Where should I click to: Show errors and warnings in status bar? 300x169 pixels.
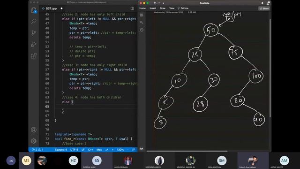pyautogui.click(x=37, y=150)
